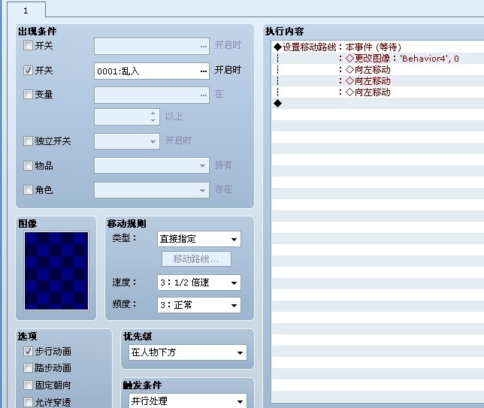This screenshot has width=484, height=408.
Task: Enable the 变量 condition checkbox
Action: [x=28, y=94]
